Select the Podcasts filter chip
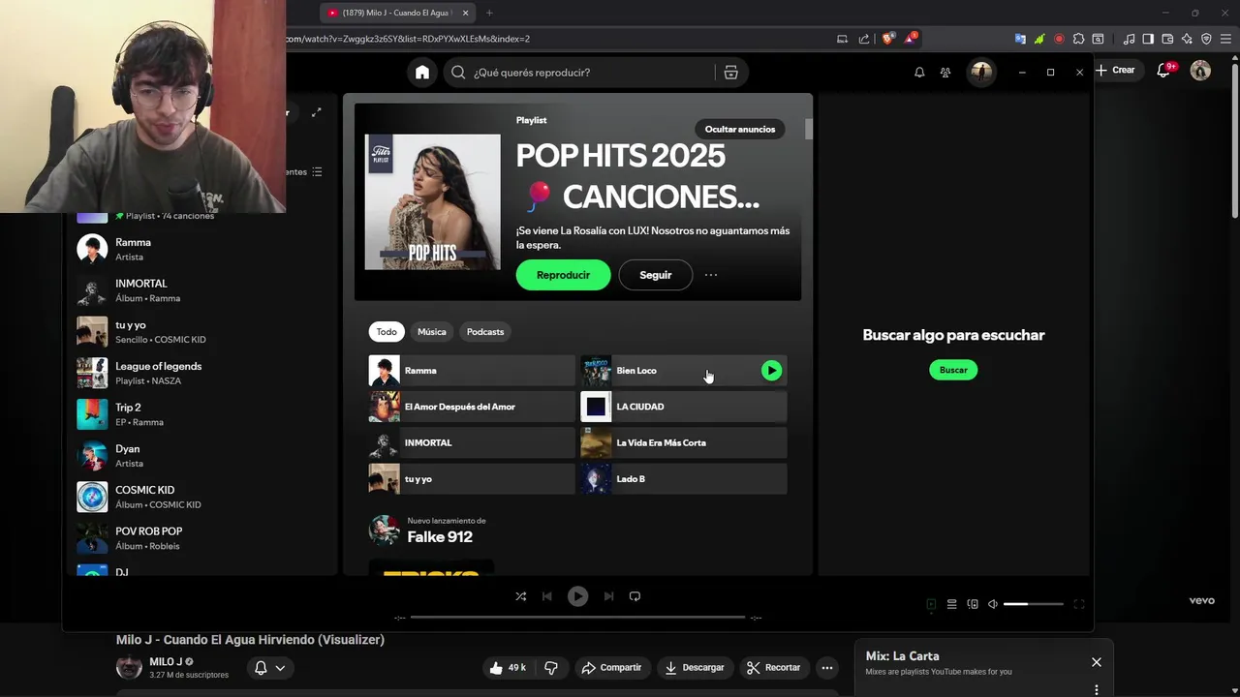The image size is (1240, 697). [x=485, y=332]
